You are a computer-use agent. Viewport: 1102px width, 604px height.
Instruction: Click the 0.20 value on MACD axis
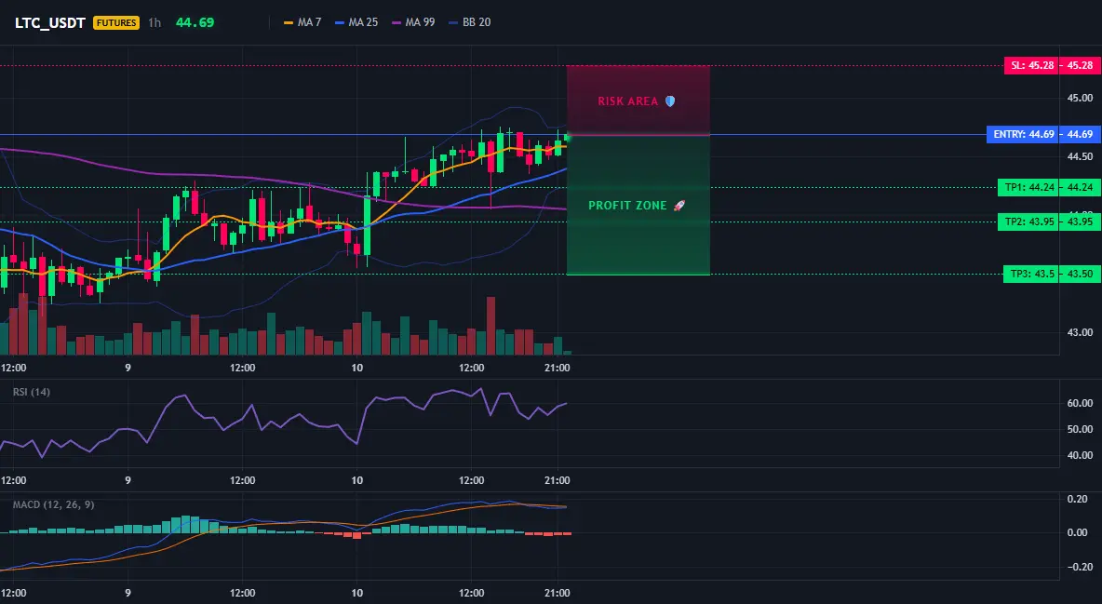point(1078,499)
